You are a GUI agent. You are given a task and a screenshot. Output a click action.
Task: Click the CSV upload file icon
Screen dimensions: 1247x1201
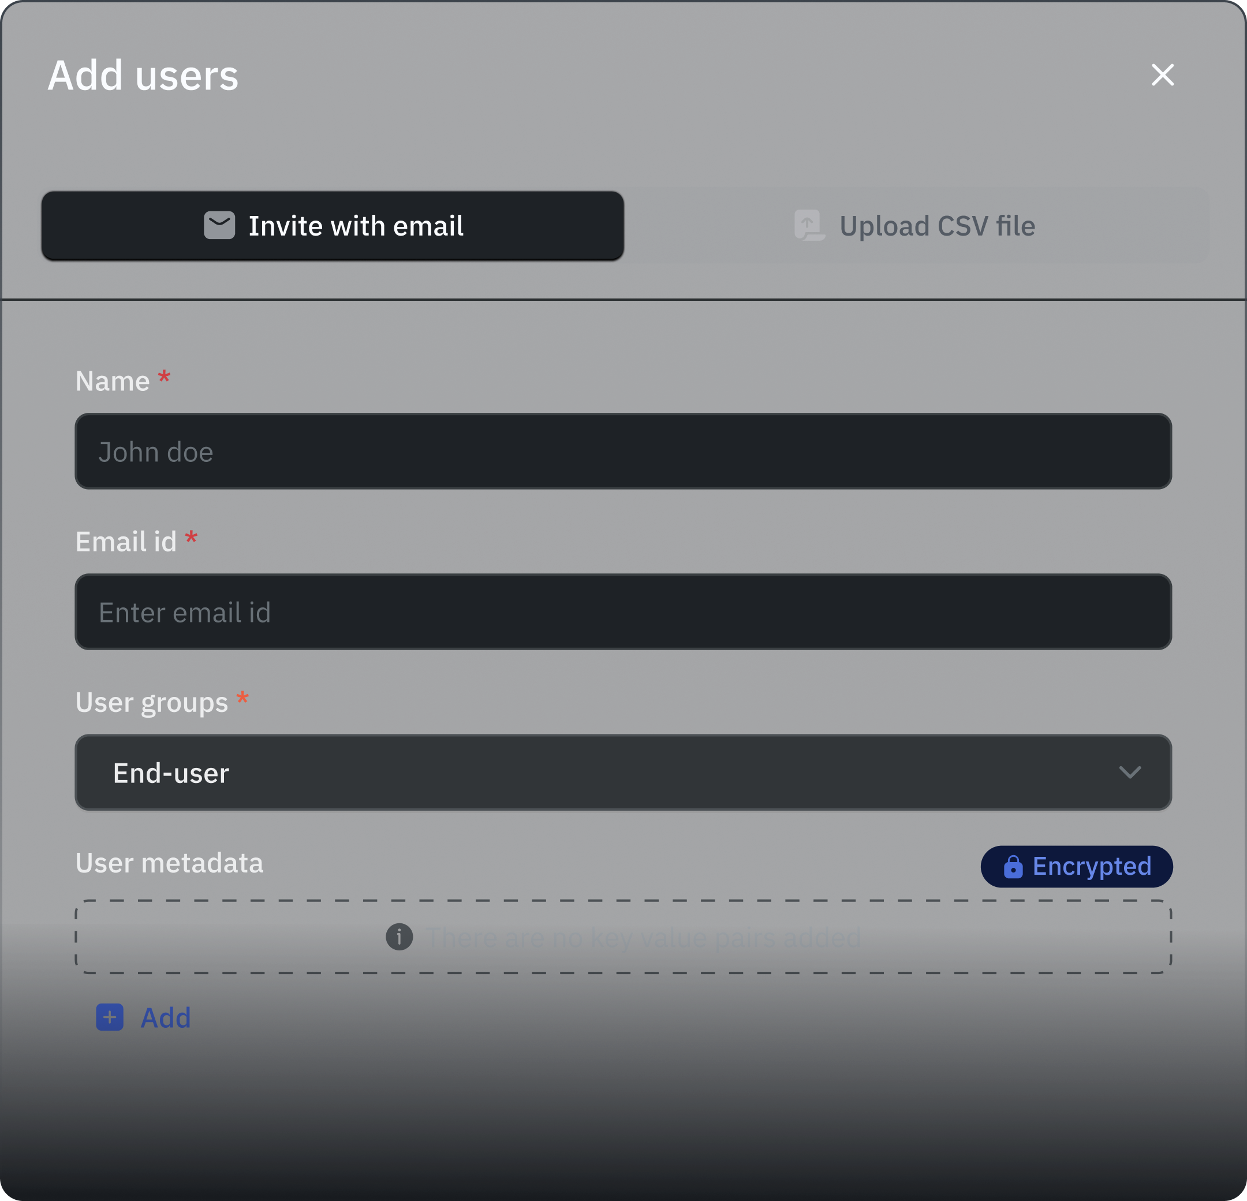[810, 225]
